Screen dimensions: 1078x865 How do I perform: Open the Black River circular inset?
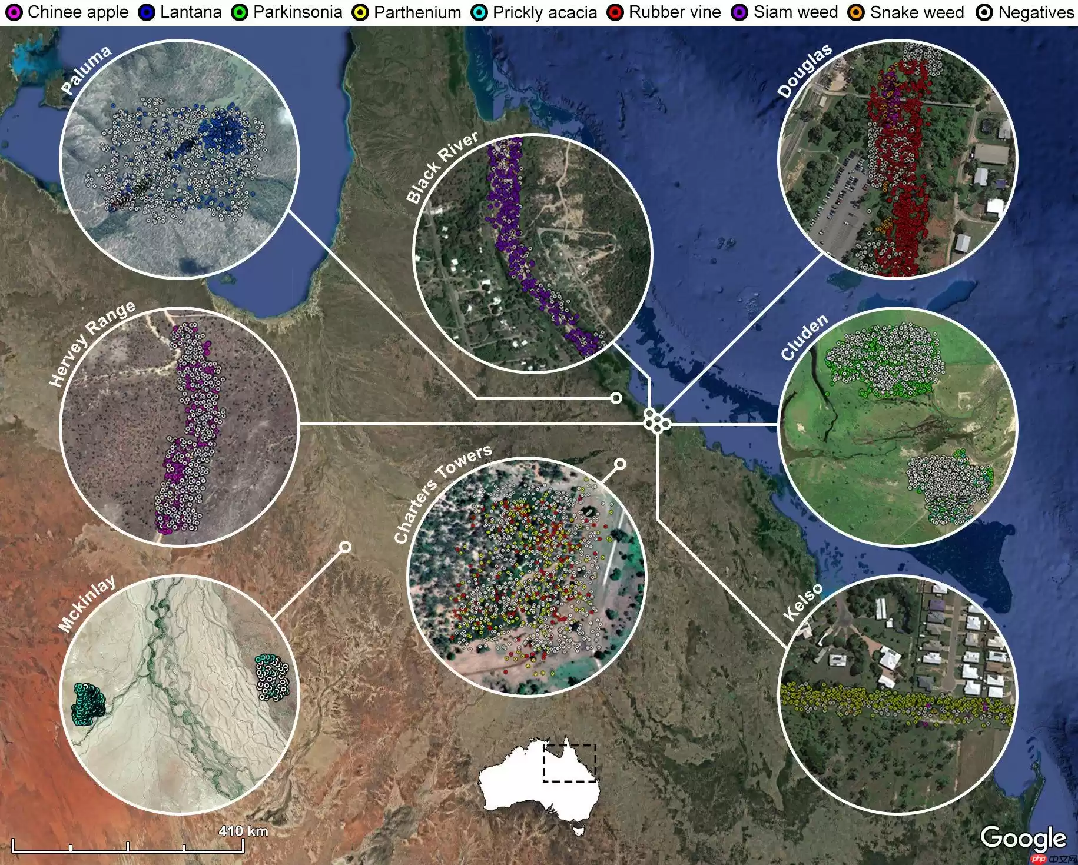[533, 254]
